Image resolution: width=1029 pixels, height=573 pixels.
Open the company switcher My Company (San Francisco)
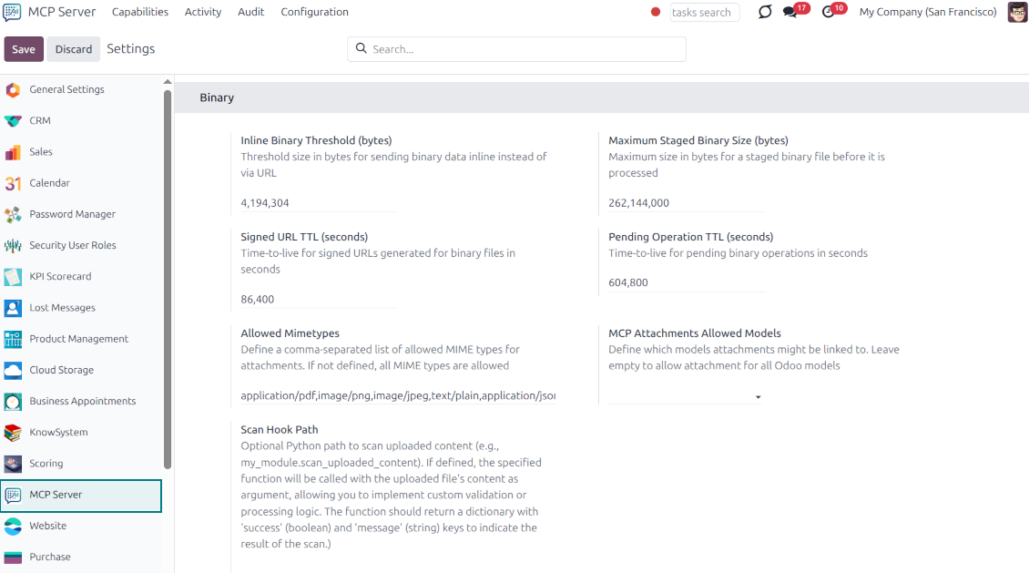click(927, 12)
